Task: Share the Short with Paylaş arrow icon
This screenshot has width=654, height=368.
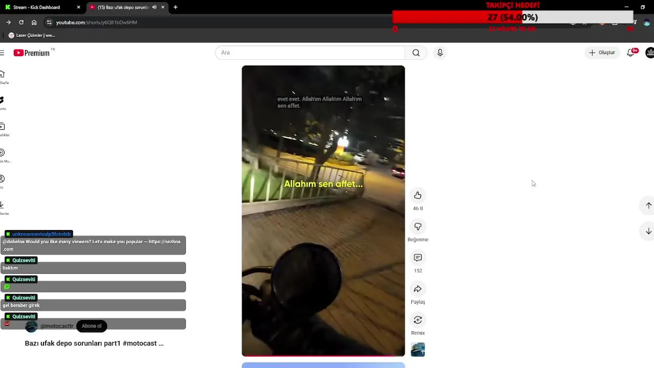Action: pos(417,289)
